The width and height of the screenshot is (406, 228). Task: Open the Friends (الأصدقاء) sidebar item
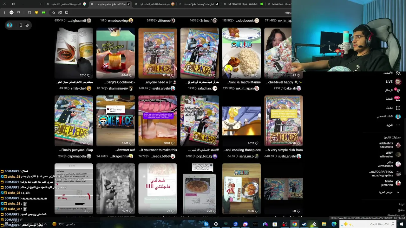click(x=391, y=73)
